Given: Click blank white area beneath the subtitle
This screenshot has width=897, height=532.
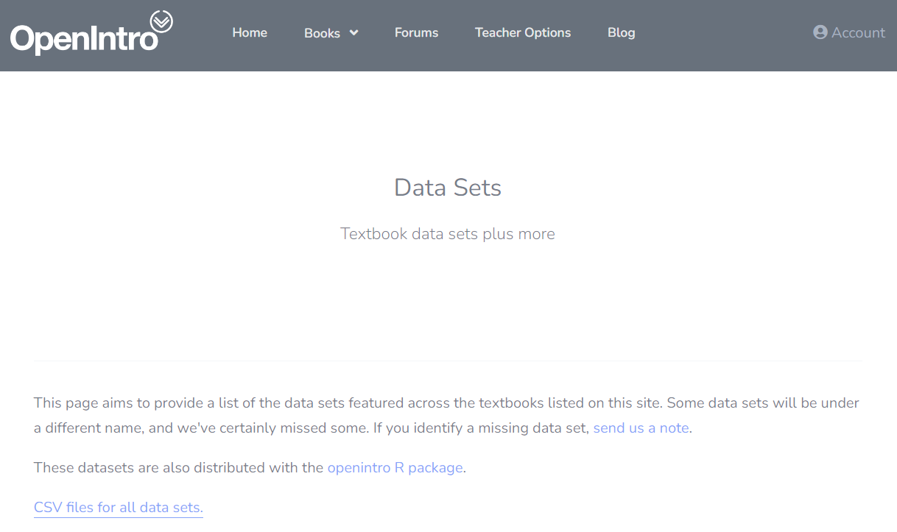Looking at the screenshot, I should point(448,302).
